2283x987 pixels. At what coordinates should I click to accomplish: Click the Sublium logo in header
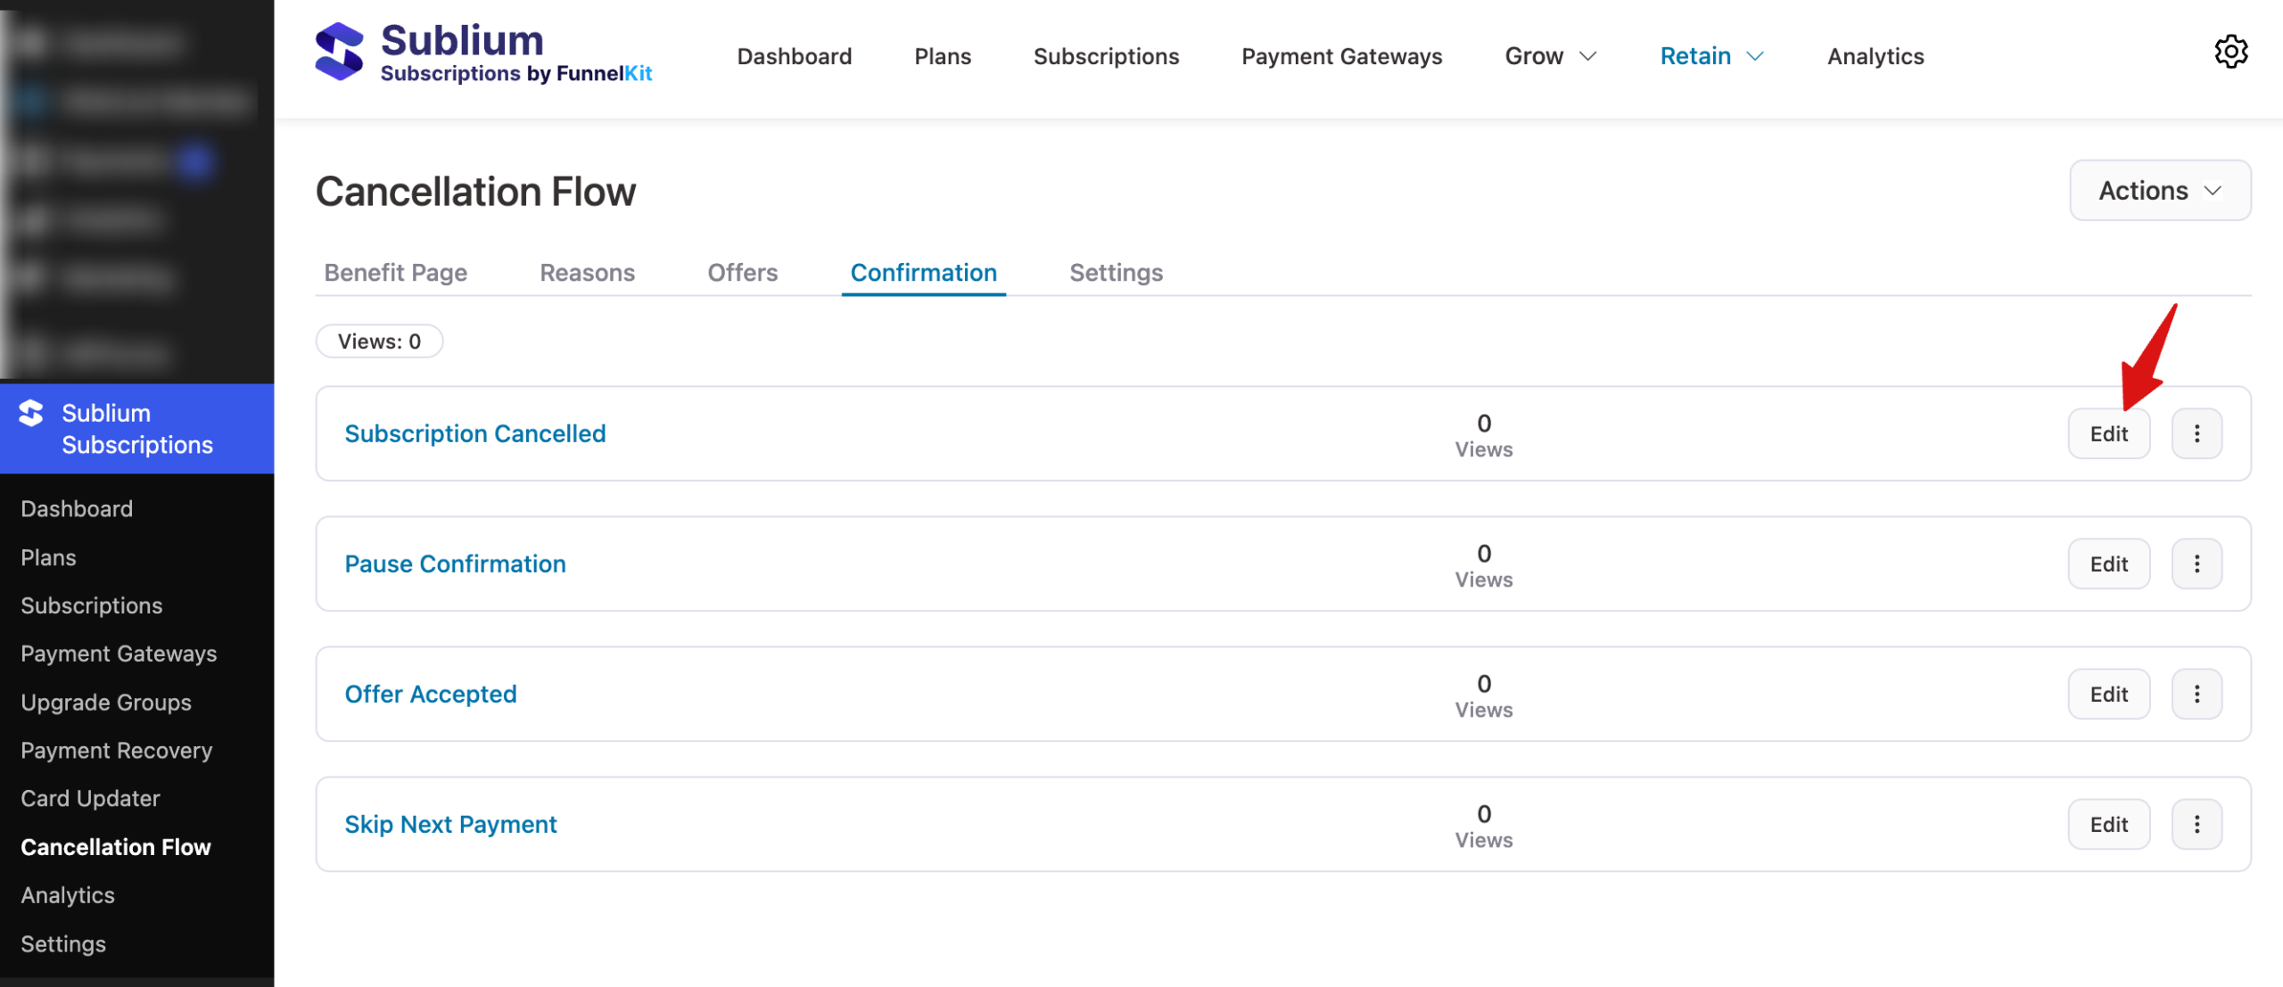point(340,52)
